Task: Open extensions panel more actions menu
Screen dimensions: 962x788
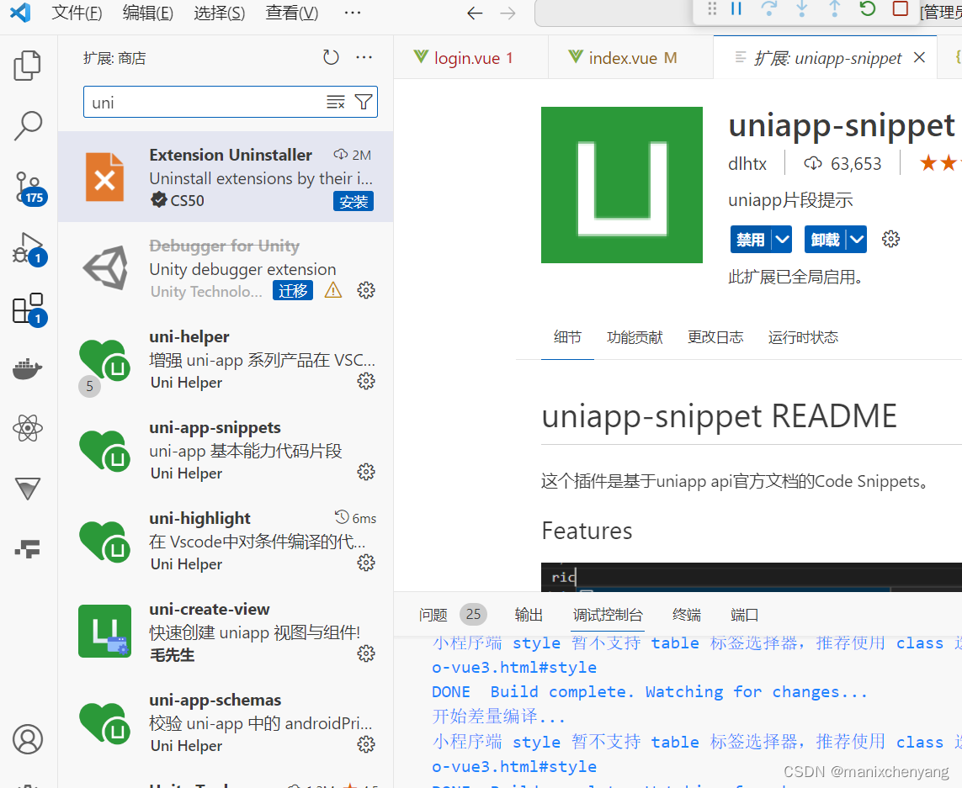Action: click(364, 58)
